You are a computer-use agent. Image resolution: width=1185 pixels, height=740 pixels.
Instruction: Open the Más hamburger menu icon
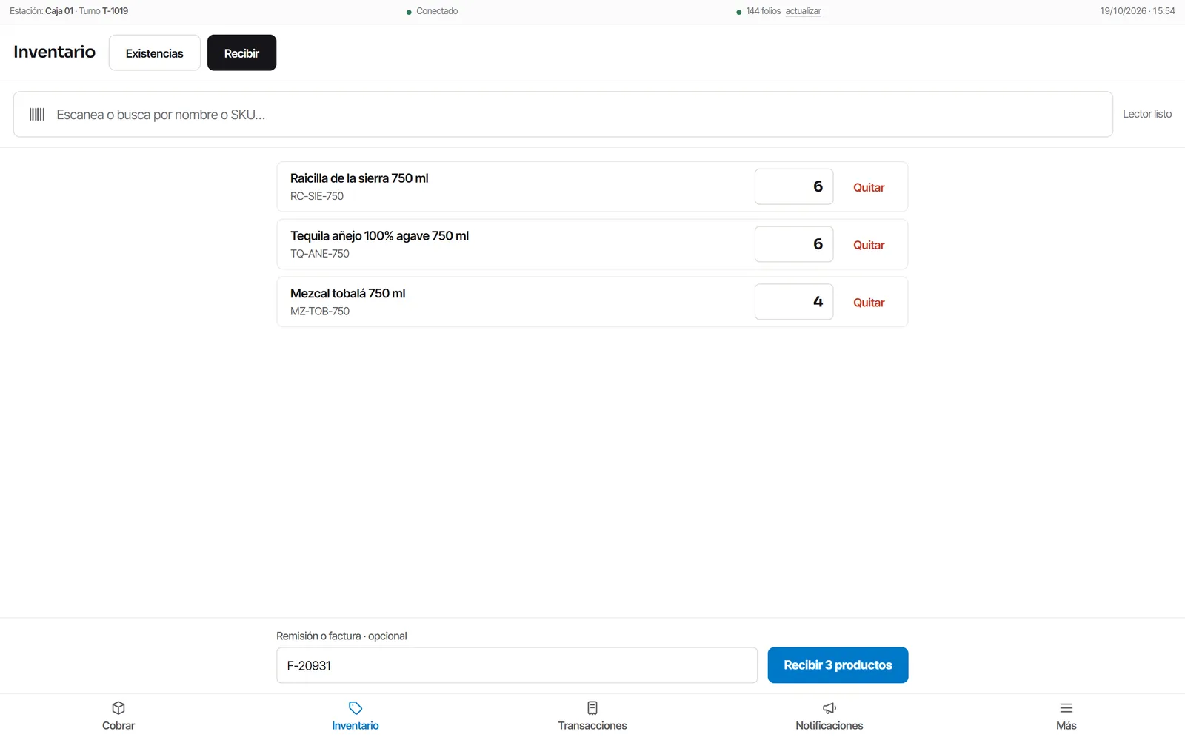coord(1066,707)
